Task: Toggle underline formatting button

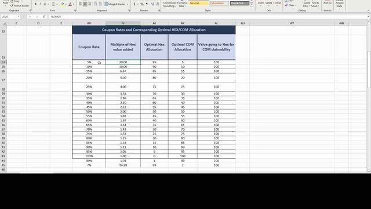Action: coord(45,4)
